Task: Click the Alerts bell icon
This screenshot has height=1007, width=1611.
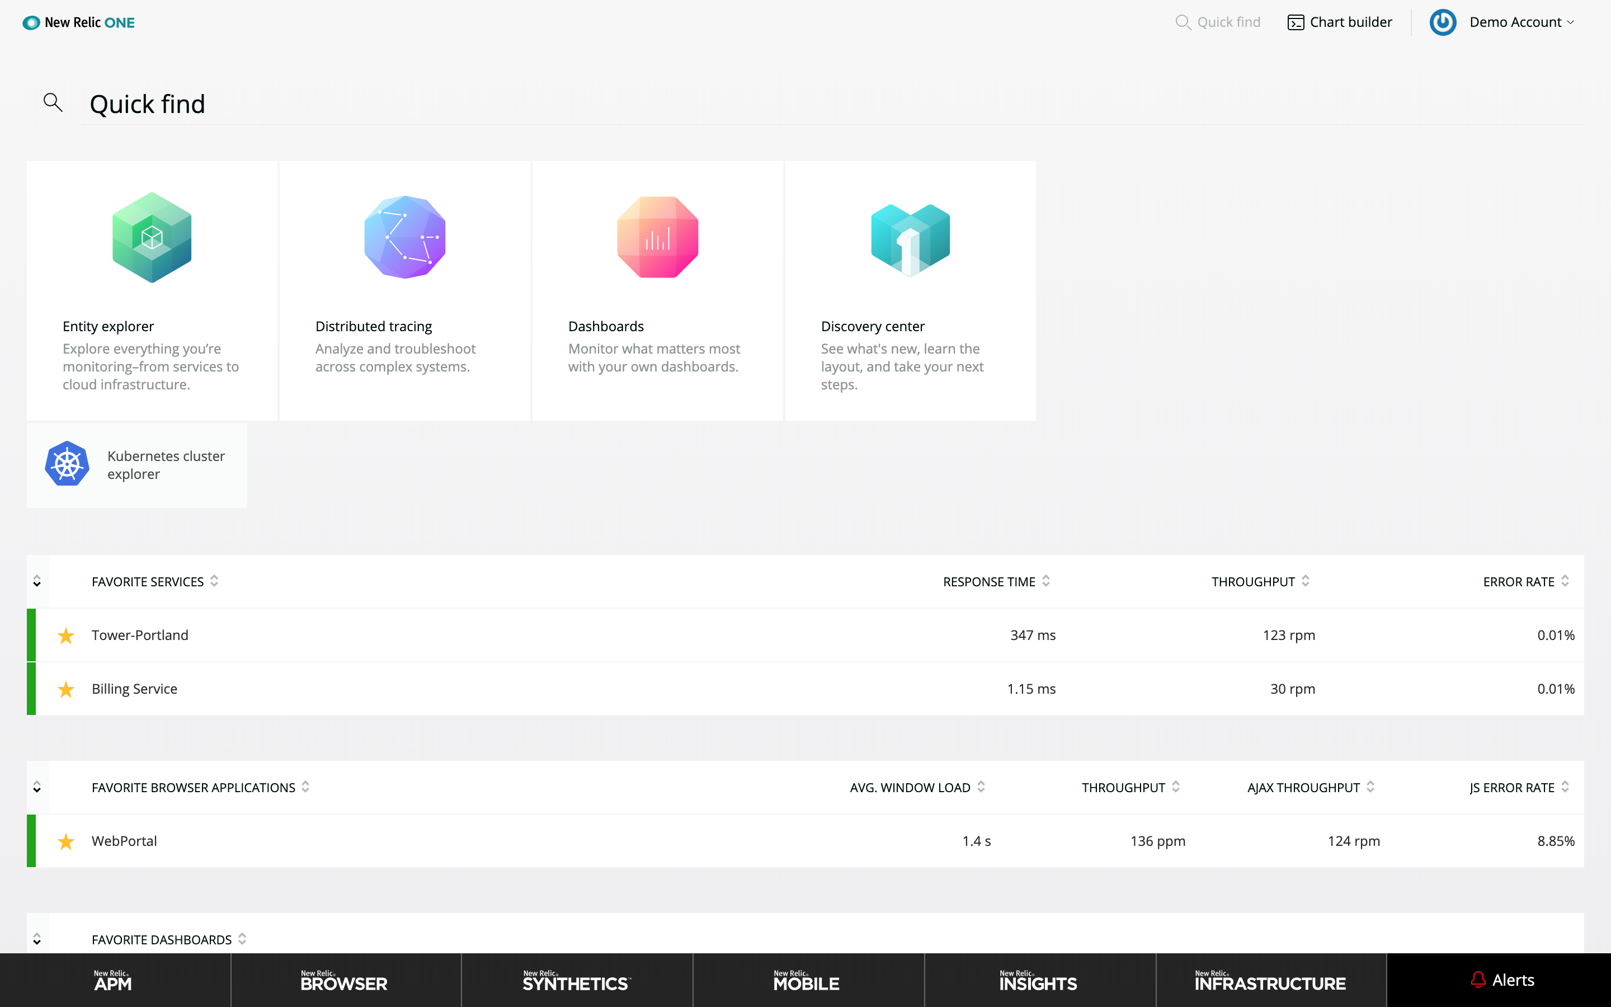Action: (1478, 980)
